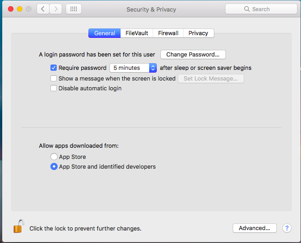Image resolution: width=301 pixels, height=243 pixels.
Task: Go back with the left chevron button
Action: pos(43,9)
